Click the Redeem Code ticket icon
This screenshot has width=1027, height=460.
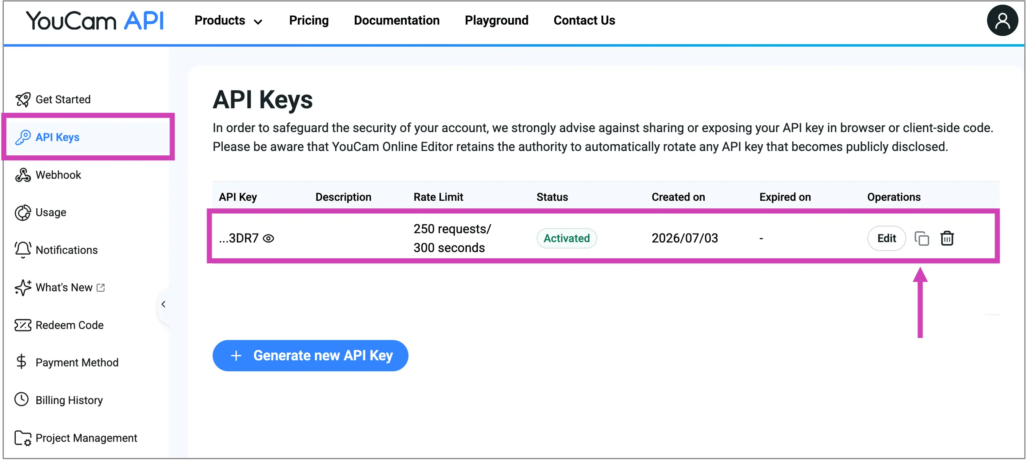coord(23,325)
